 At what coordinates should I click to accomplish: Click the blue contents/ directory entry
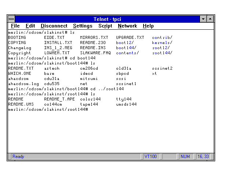[x=127, y=53]
